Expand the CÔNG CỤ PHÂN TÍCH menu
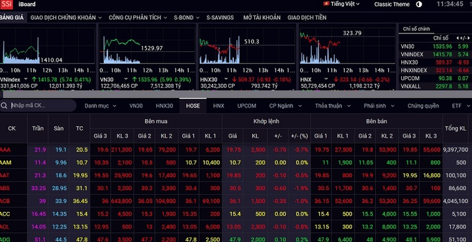 pyautogui.click(x=138, y=18)
